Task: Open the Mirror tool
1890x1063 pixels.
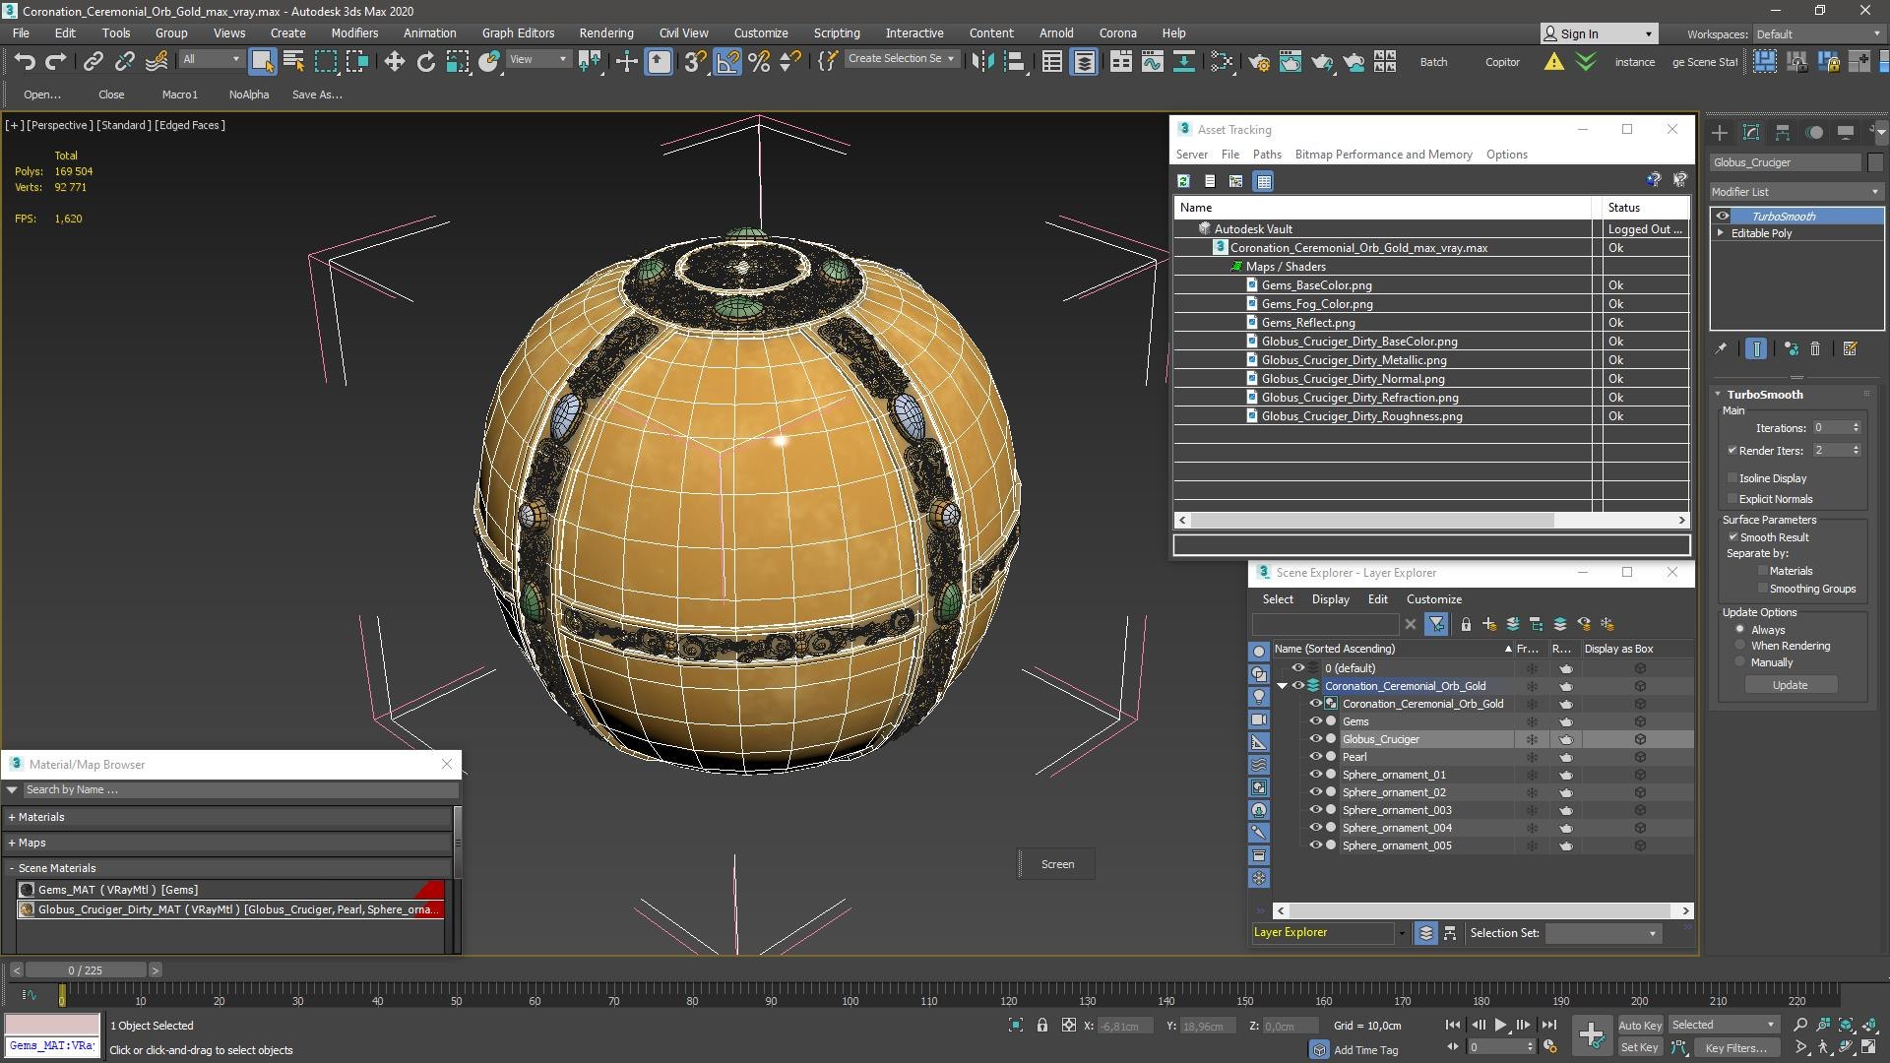Action: (x=981, y=62)
